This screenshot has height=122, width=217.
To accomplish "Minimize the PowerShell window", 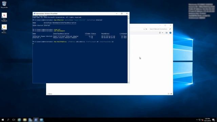I will (x=117, y=14).
